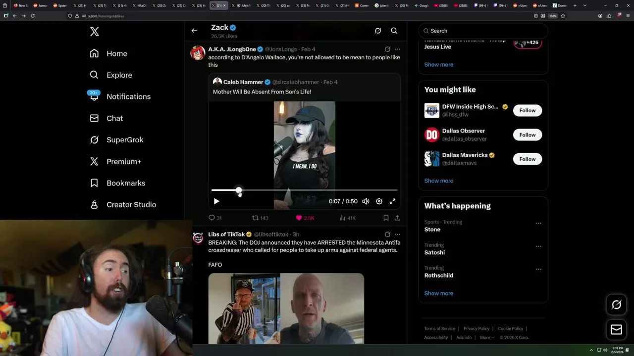Open the video settings gear
This screenshot has height=356, width=634.
pos(379,201)
